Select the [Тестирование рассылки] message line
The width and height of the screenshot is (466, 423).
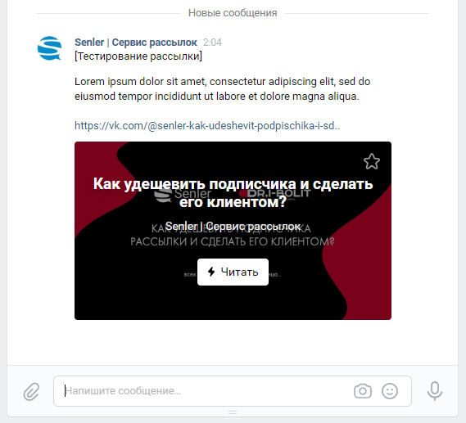138,56
